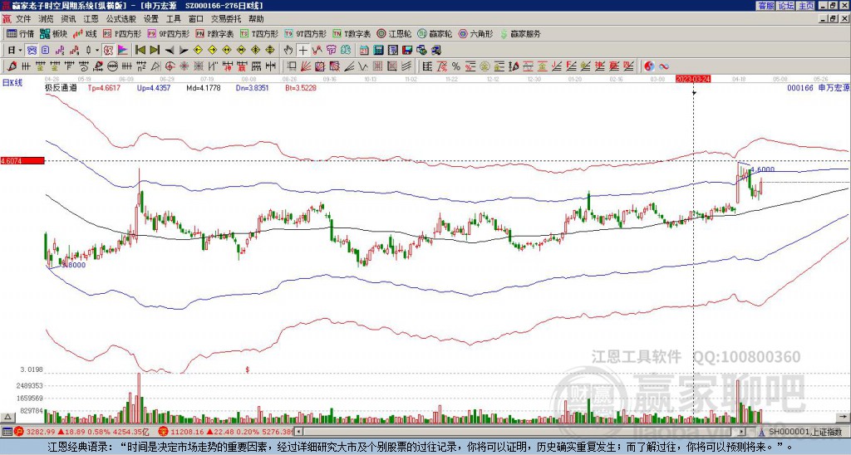The height and width of the screenshot is (455, 851).
Task: Click the up-triangle button beside volume panel
Action: pos(7,417)
